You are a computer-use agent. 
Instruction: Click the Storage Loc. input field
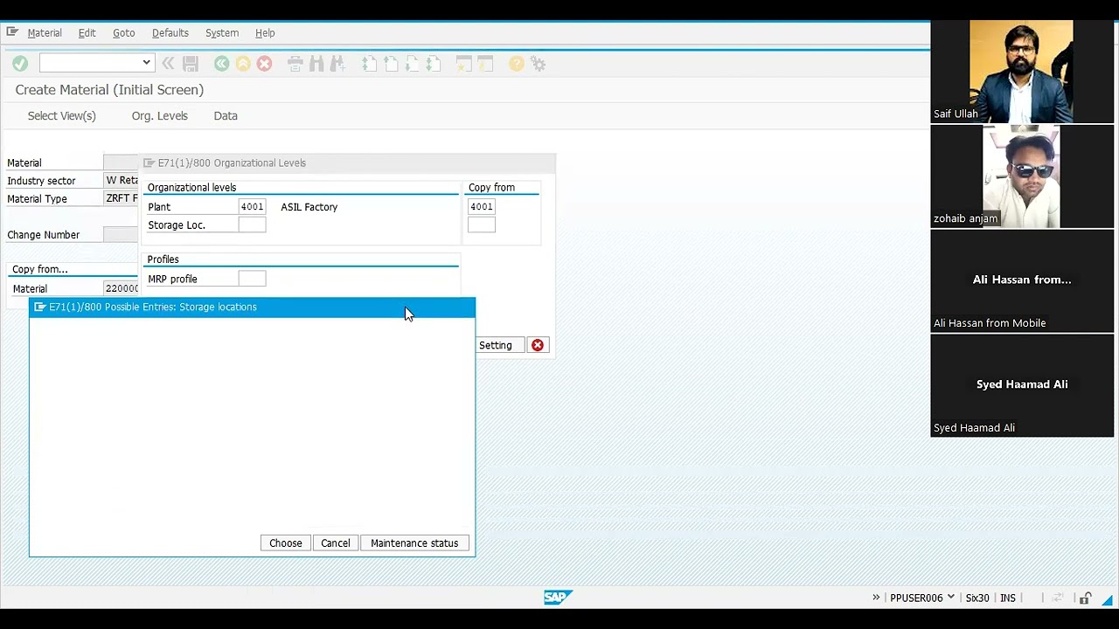[252, 225]
